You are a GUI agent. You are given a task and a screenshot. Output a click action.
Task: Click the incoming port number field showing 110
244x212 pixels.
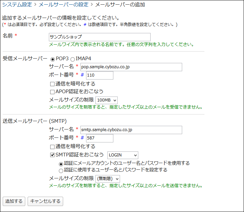tap(99, 75)
